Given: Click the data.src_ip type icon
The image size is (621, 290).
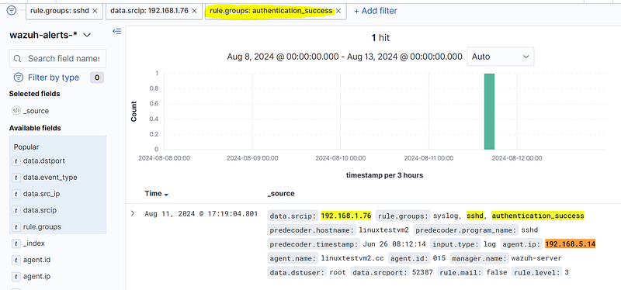Looking at the screenshot, I should pyautogui.click(x=16, y=194).
